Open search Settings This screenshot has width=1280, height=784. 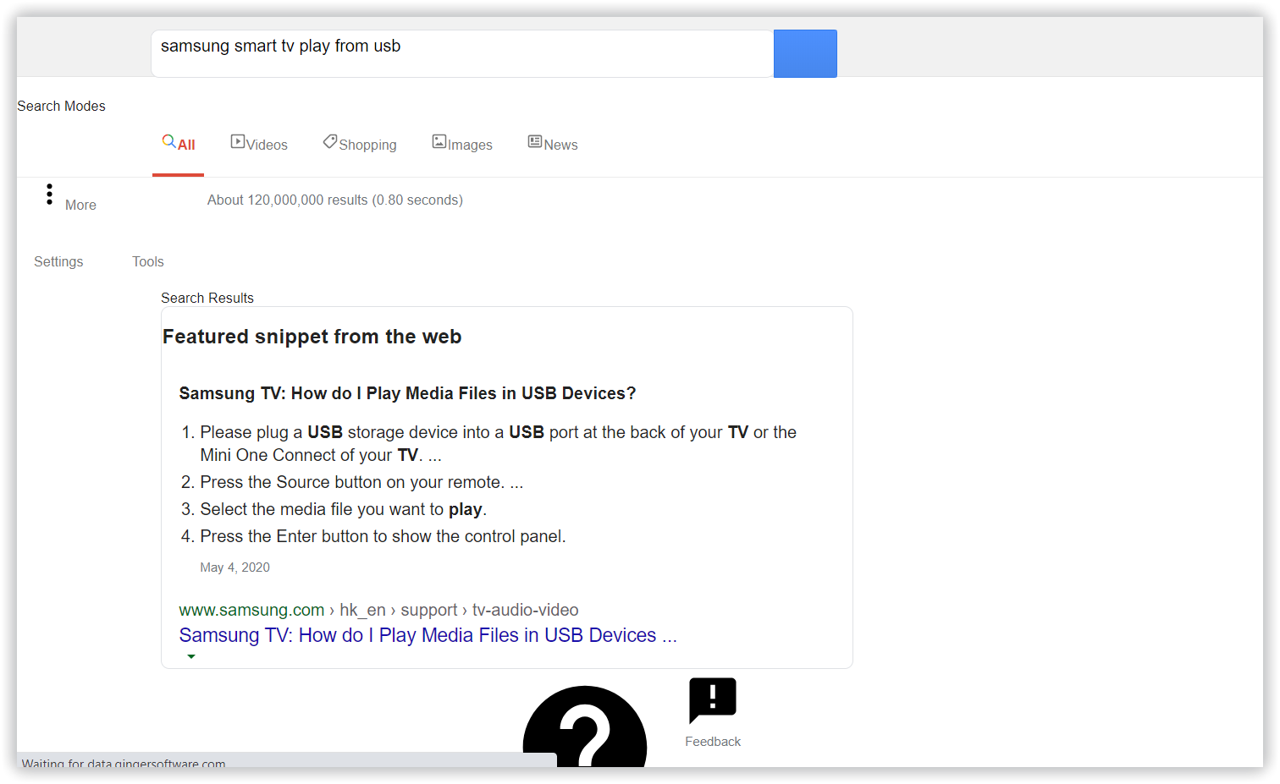pyautogui.click(x=58, y=261)
